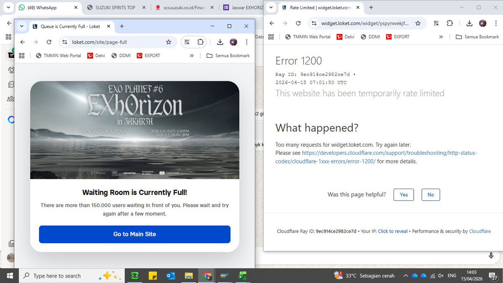The width and height of the screenshot is (503, 283).
Task: Open apps grid in the Queue window bookmarks bar
Action: click(22, 55)
